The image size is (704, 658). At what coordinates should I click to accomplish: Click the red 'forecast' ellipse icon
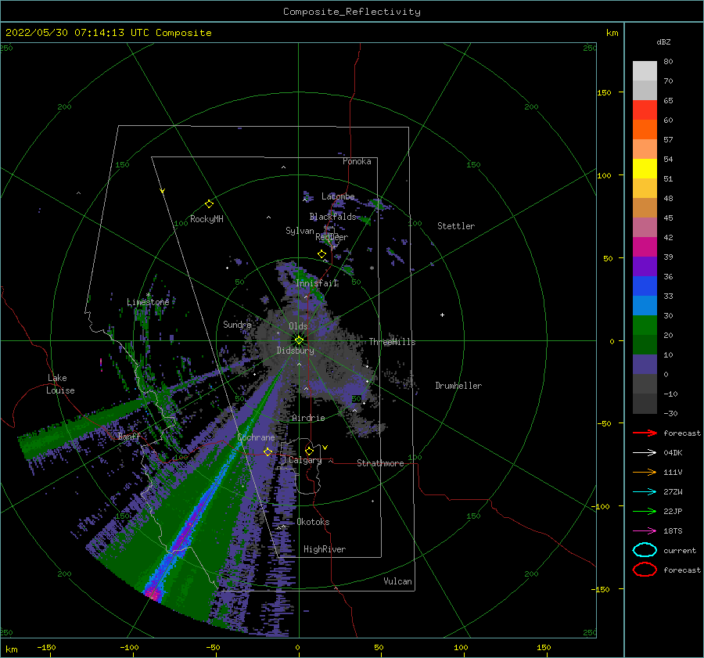pos(645,570)
